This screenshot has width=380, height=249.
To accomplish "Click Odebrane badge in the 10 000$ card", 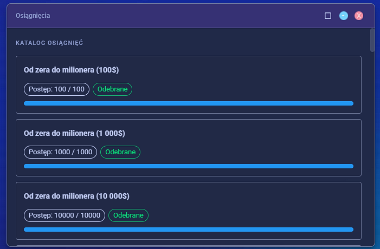I will [128, 215].
